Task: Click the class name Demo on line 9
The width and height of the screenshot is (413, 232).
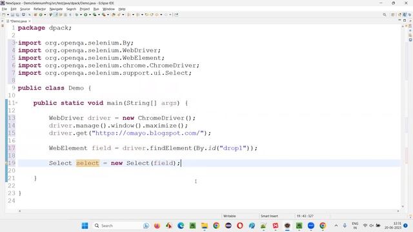Action: (x=76, y=88)
